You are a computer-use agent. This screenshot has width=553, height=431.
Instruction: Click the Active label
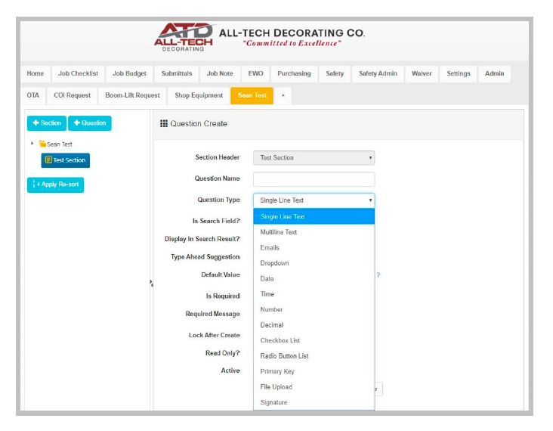(x=230, y=371)
